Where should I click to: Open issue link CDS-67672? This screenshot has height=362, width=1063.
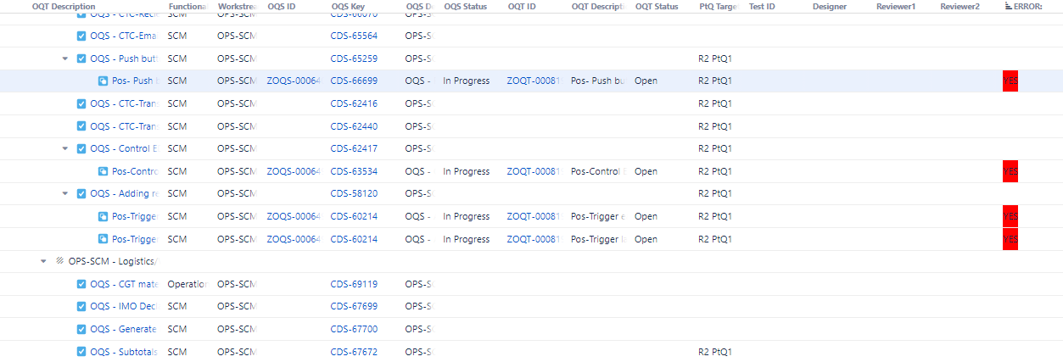click(x=354, y=351)
